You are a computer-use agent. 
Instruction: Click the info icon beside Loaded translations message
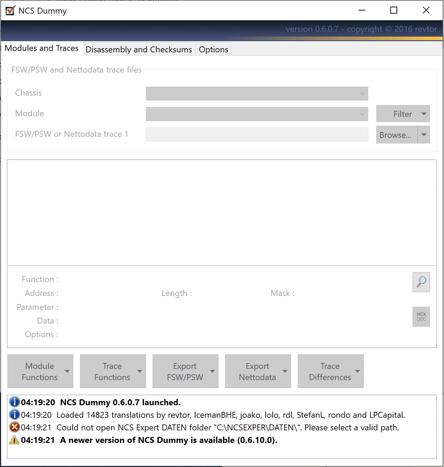point(14,415)
